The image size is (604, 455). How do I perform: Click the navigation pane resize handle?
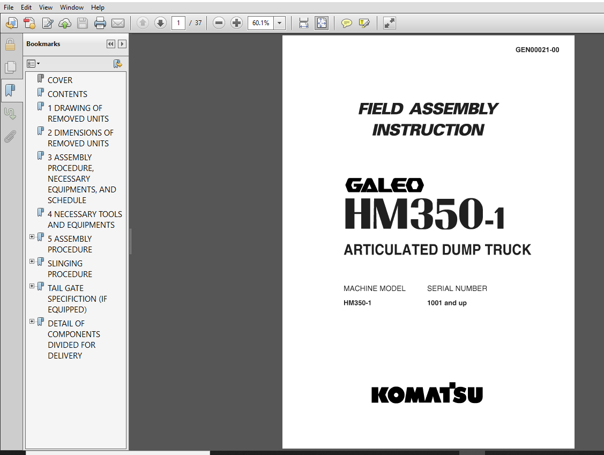click(x=130, y=242)
